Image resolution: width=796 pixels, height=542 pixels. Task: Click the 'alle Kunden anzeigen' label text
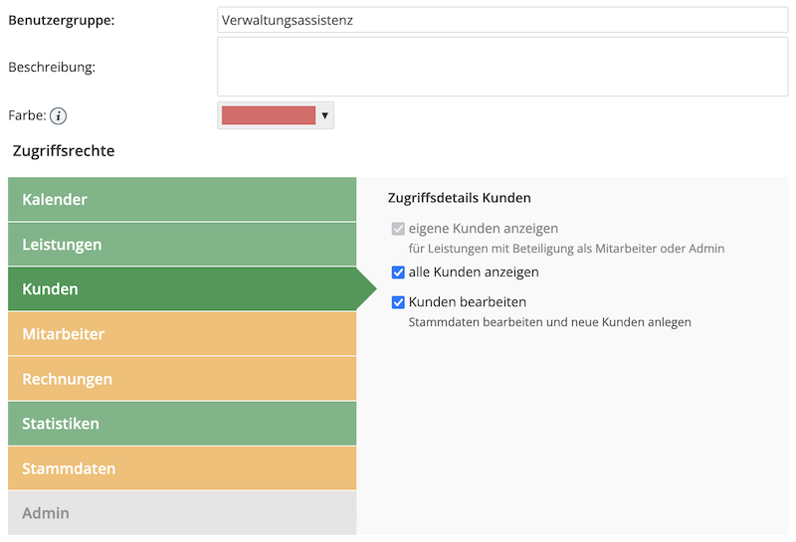click(474, 272)
